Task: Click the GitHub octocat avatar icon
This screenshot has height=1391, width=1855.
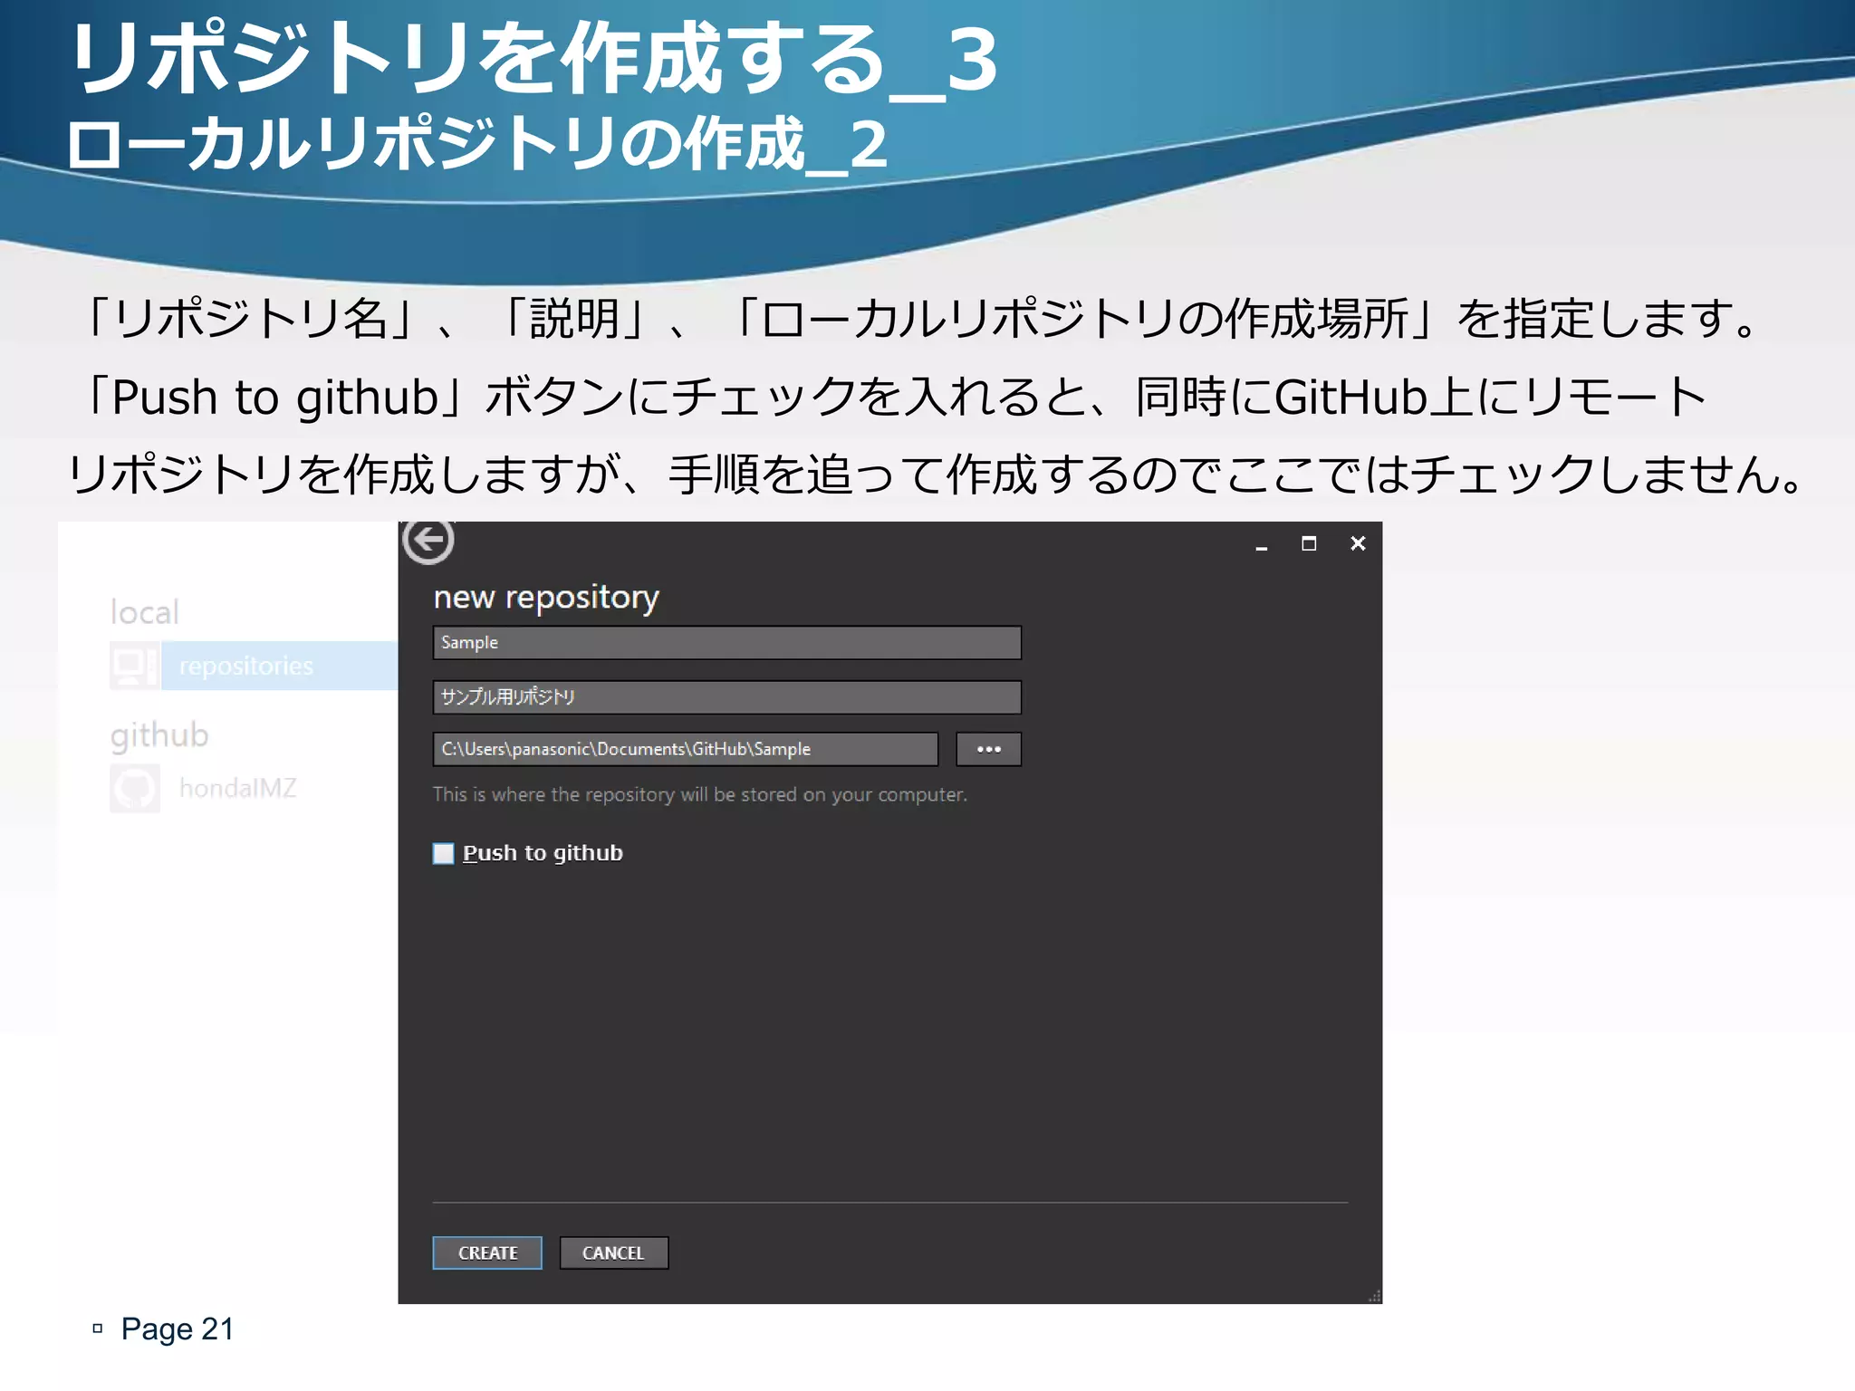Action: tap(135, 788)
